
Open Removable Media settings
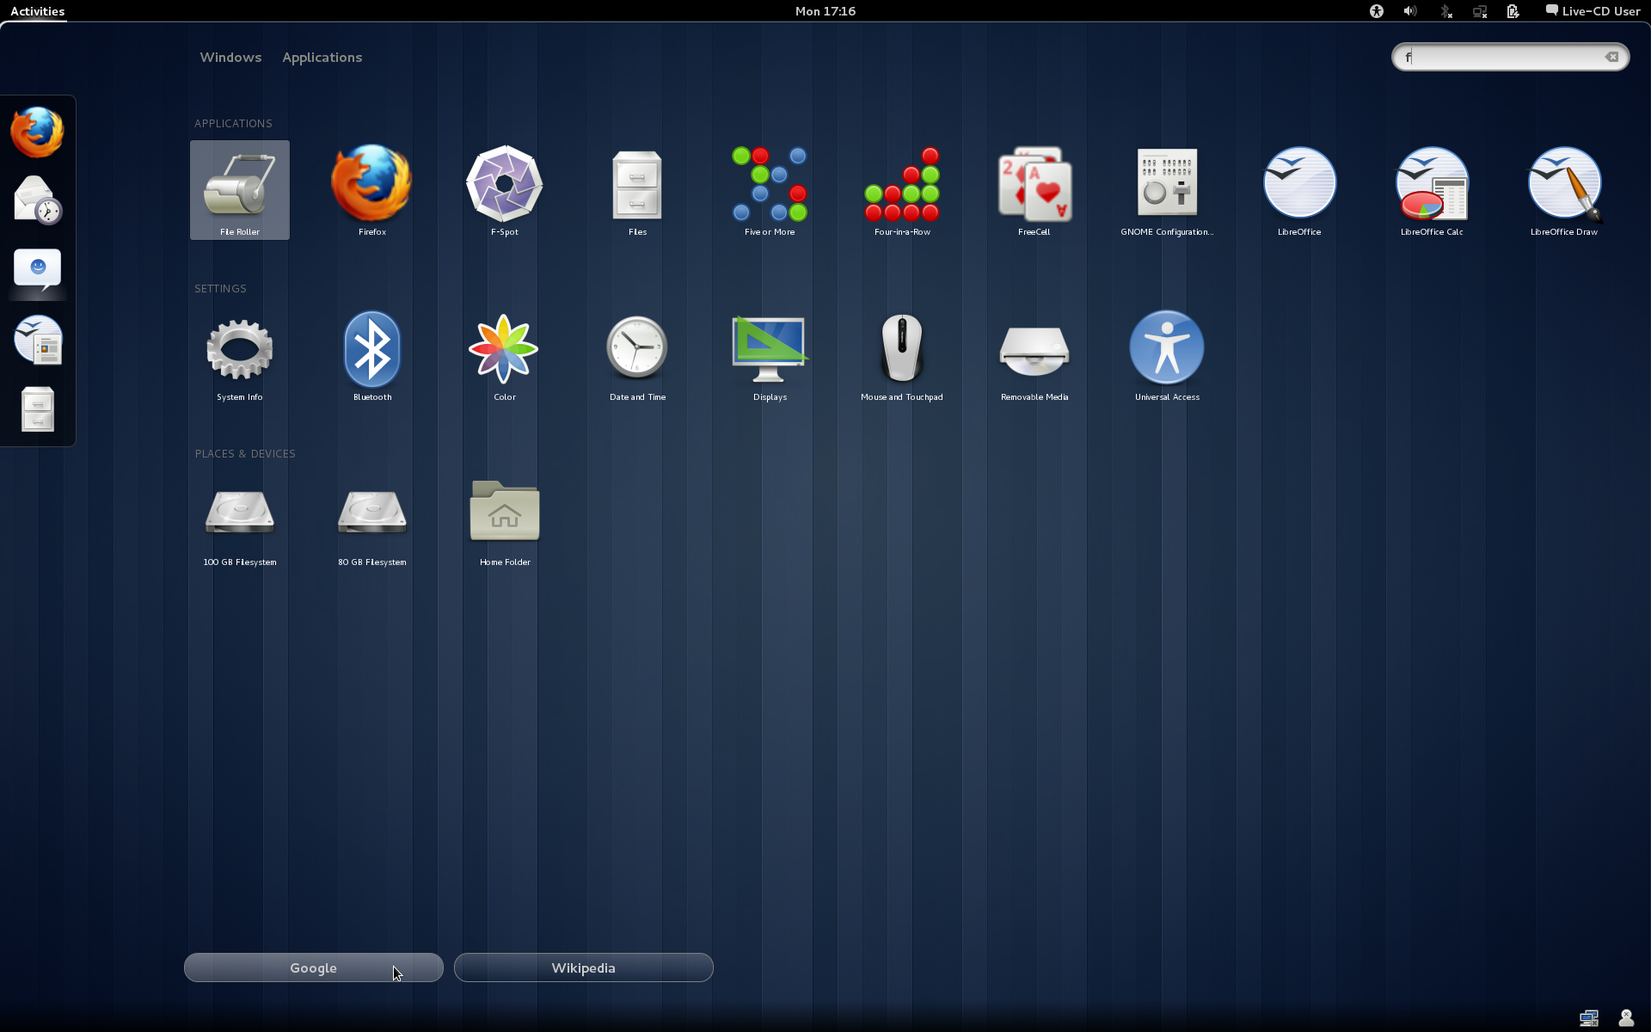click(x=1034, y=355)
